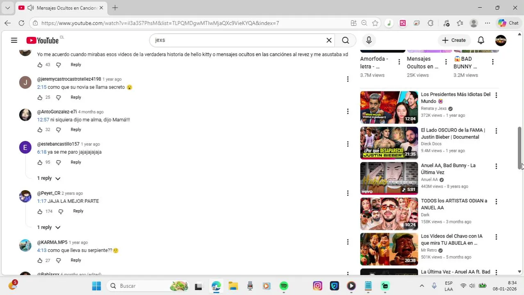Open File Explorer from the taskbar
The image size is (524, 295).
pyautogui.click(x=233, y=286)
